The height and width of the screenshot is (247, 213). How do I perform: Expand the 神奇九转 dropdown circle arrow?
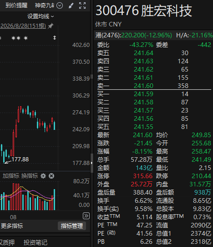[x=60, y=5]
